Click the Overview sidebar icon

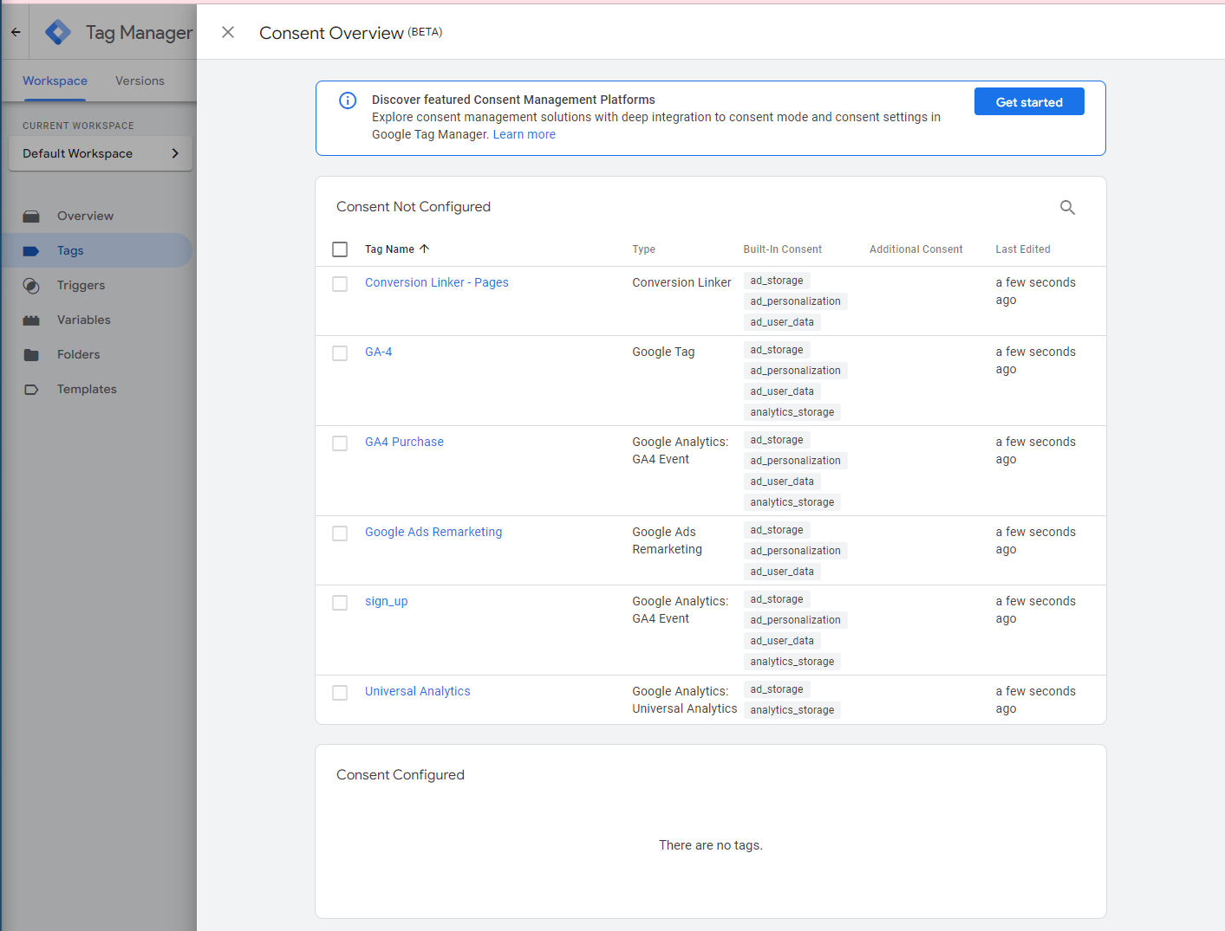coord(31,216)
